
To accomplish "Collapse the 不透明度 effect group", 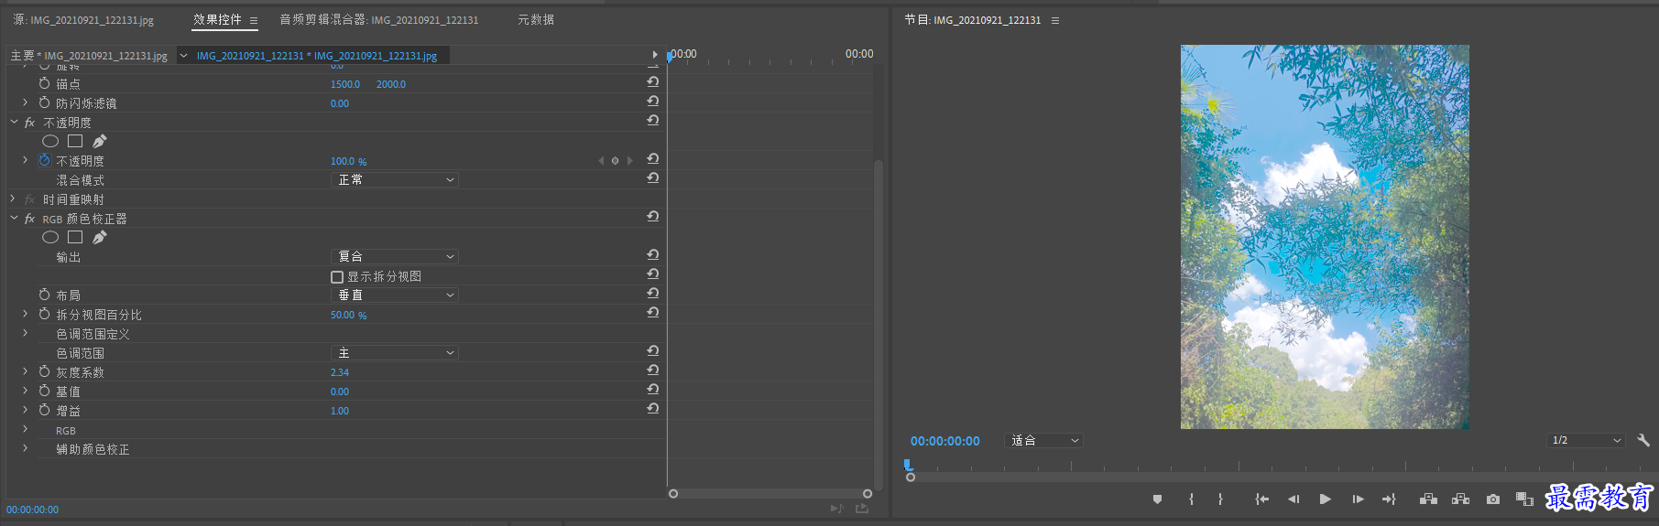I will 14,122.
